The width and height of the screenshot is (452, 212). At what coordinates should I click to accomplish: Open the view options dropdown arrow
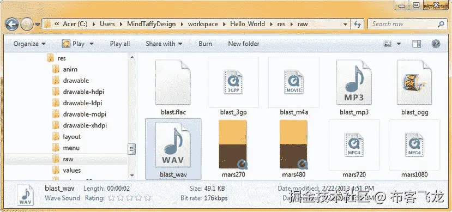point(399,44)
